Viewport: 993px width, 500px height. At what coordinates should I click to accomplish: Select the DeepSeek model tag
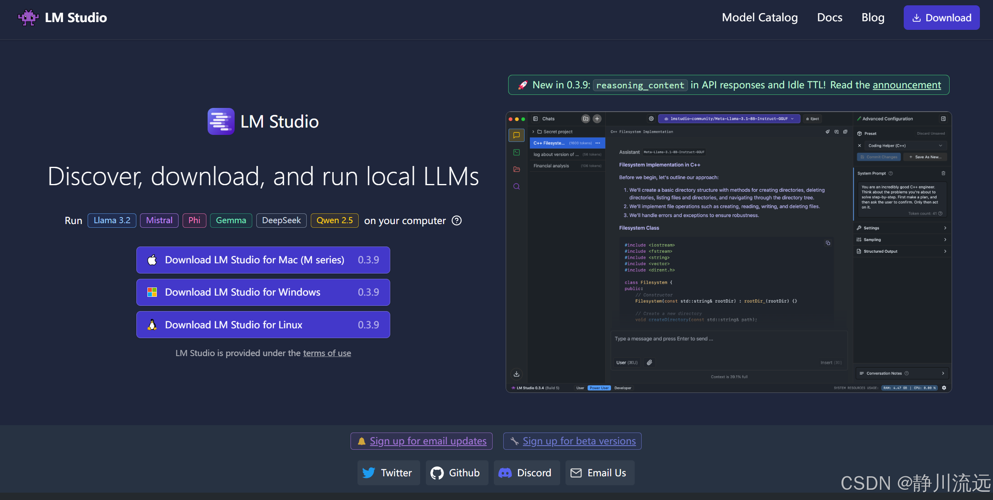click(281, 221)
